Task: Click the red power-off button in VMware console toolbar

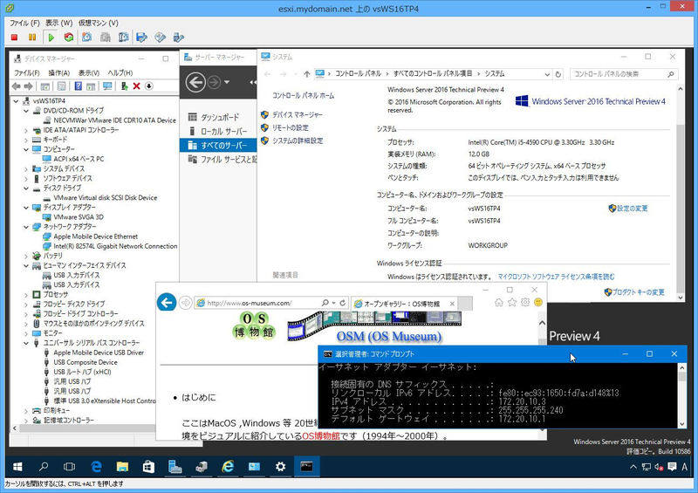Action: pyautogui.click(x=14, y=38)
